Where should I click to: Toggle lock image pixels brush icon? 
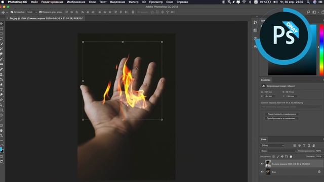coord(278,156)
